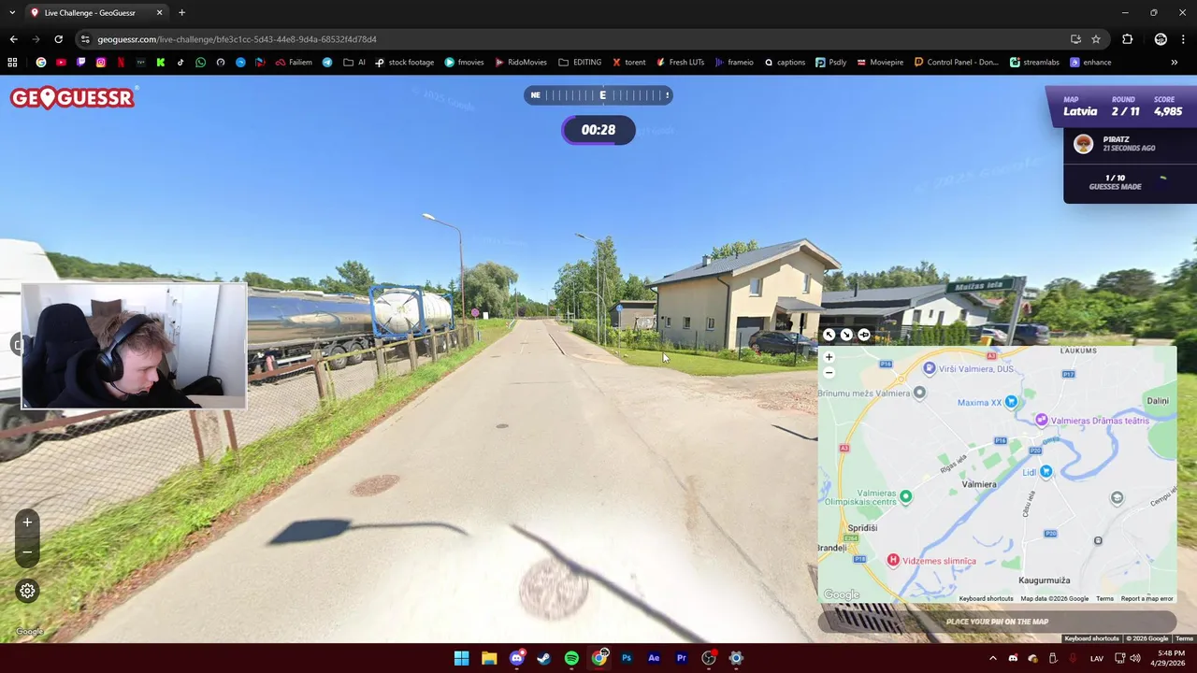The height and width of the screenshot is (673, 1197).
Task: Open the Failiem bookmark
Action: click(x=294, y=63)
